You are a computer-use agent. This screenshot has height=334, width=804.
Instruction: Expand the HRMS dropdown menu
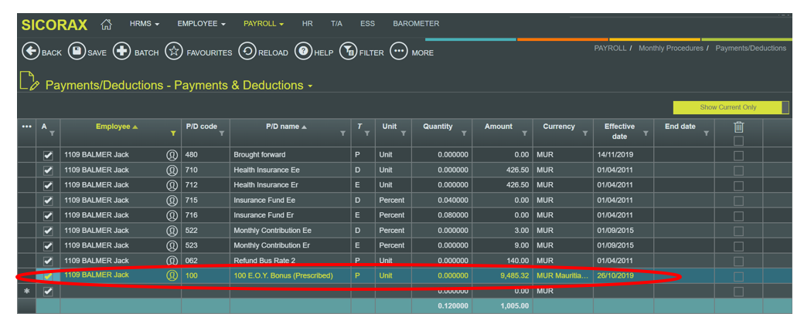[145, 24]
